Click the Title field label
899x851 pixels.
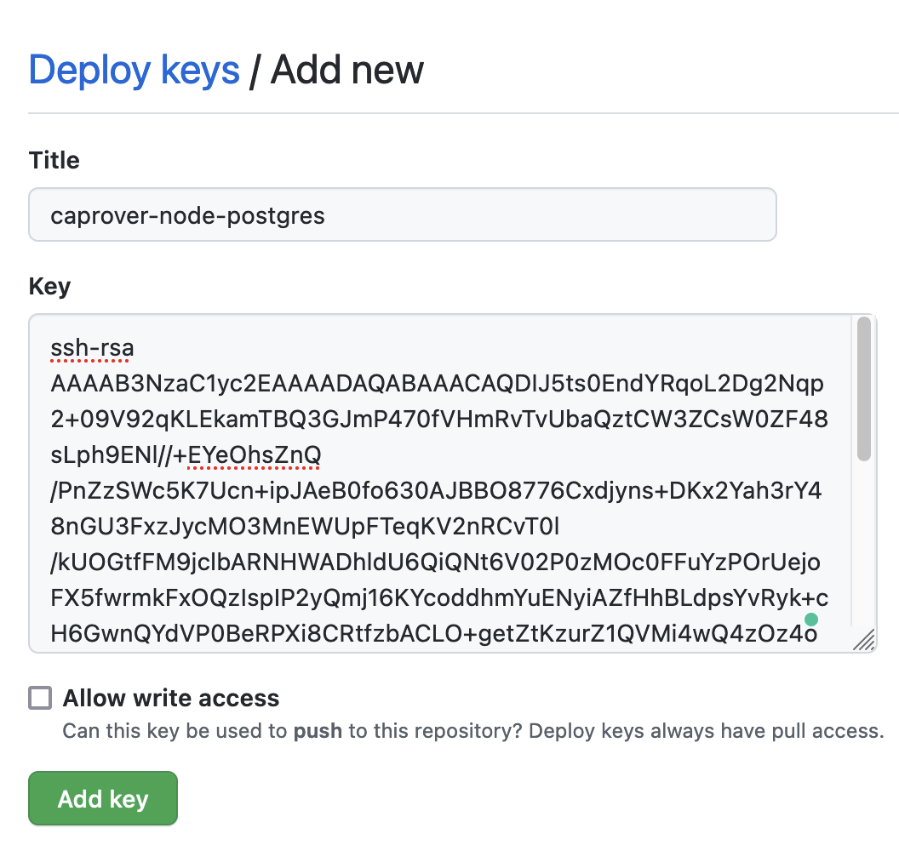click(54, 160)
